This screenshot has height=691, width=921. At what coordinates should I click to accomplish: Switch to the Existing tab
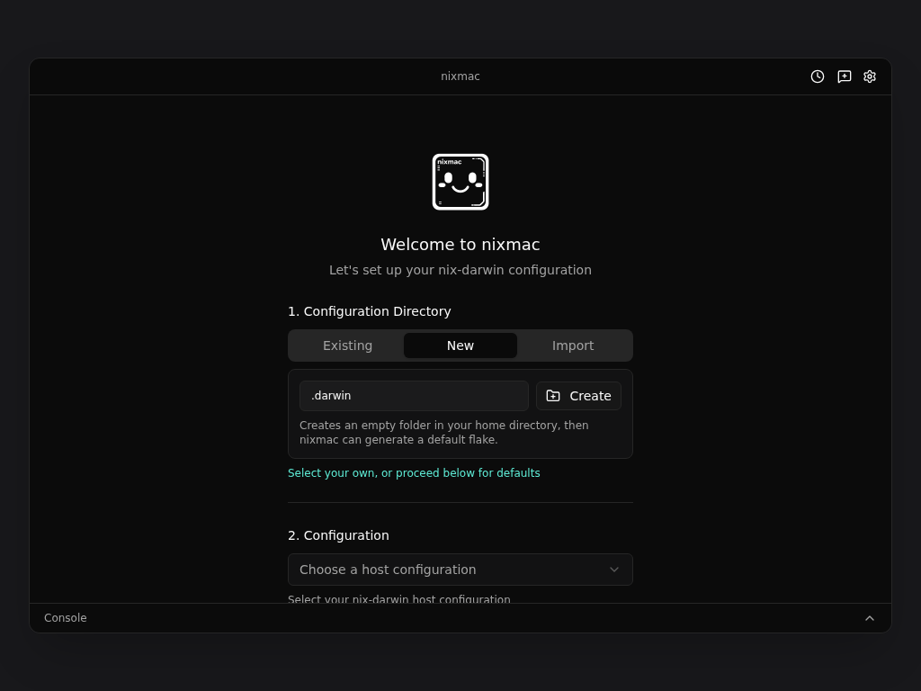point(348,345)
